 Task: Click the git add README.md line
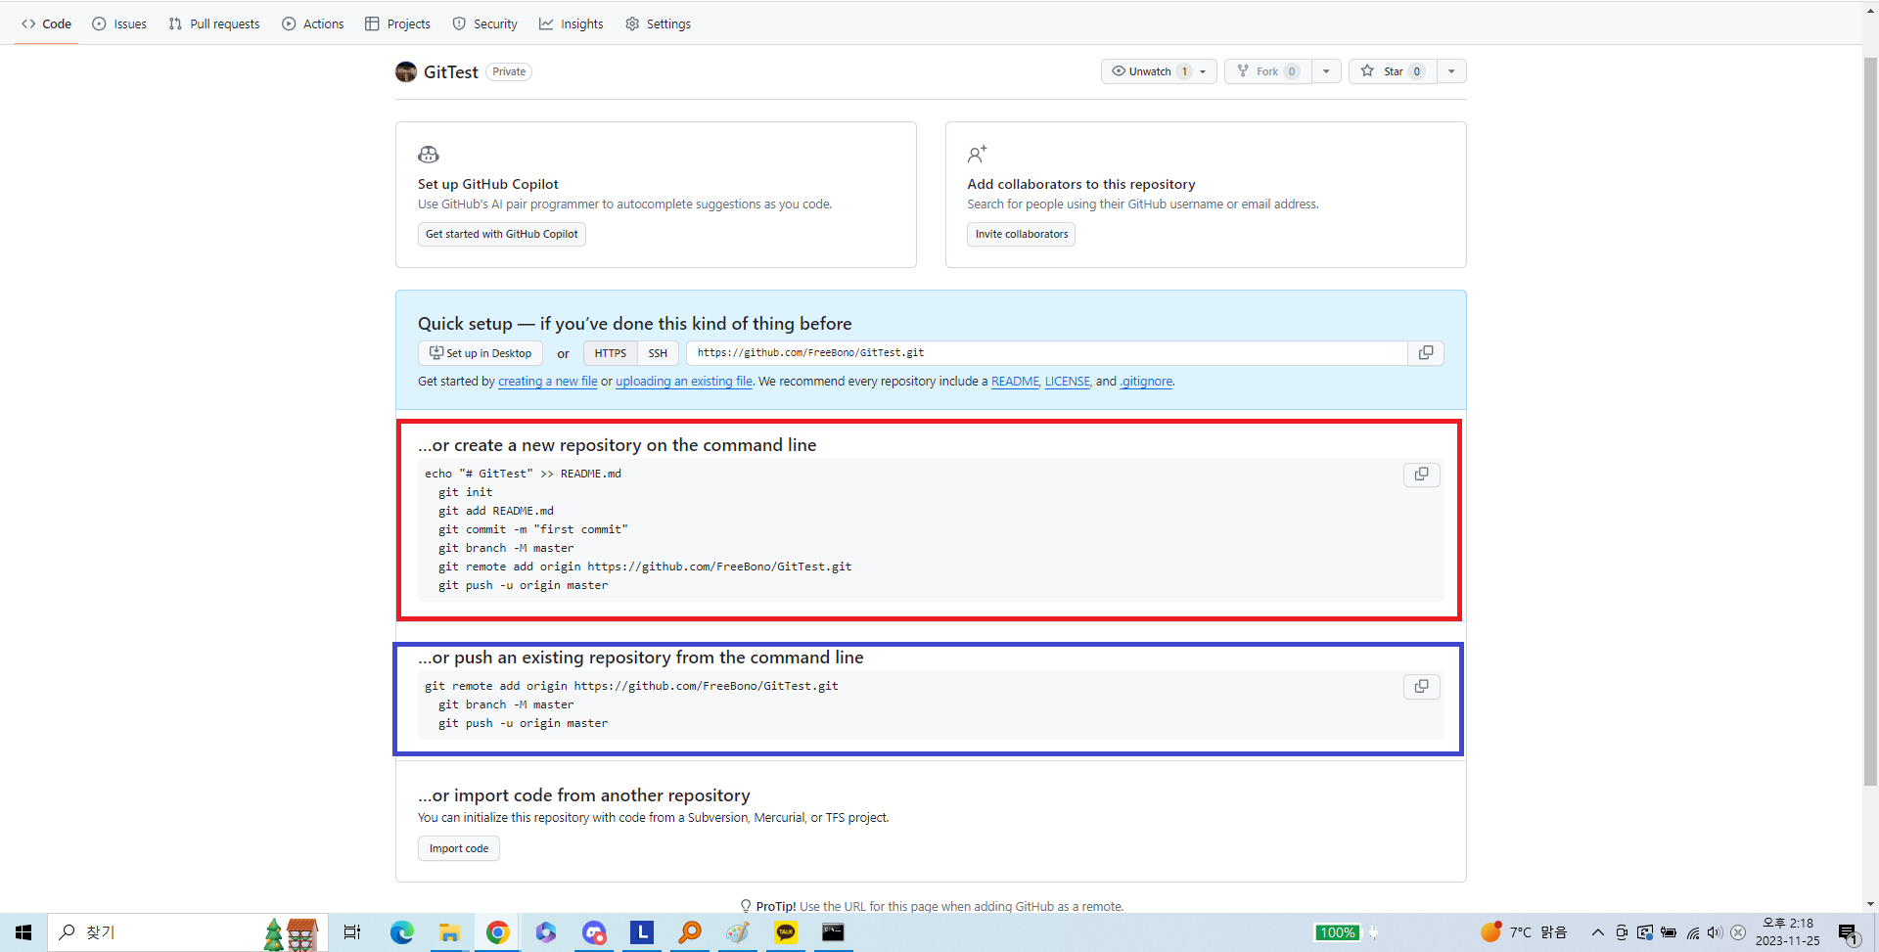496,511
